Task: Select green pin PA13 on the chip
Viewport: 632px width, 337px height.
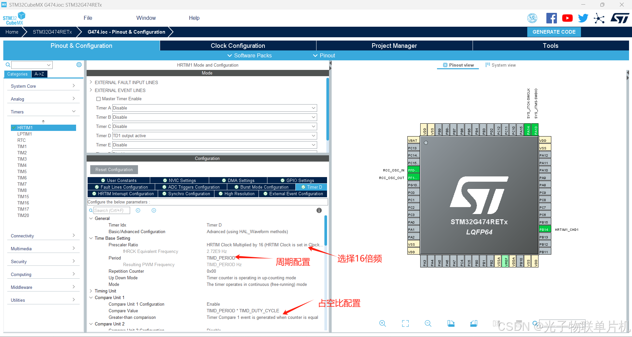Action: [x=536, y=130]
